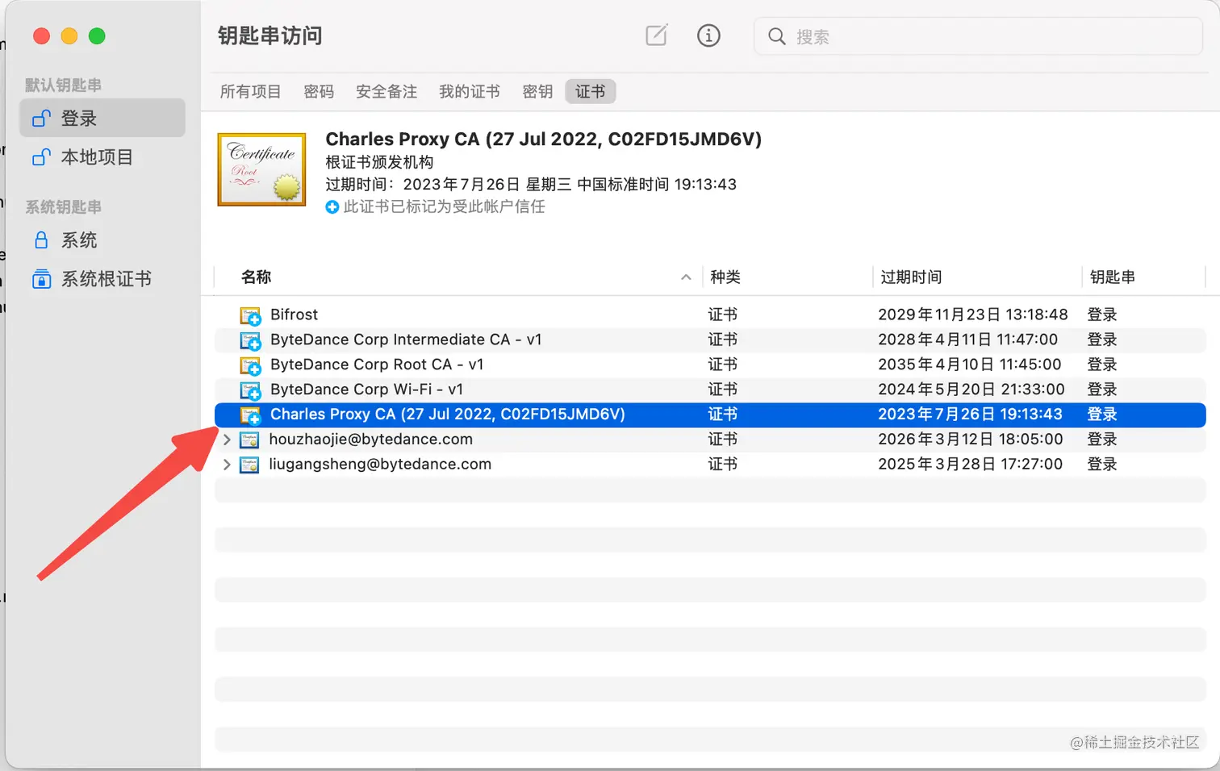
Task: Switch to the 密码 tab
Action: (319, 91)
